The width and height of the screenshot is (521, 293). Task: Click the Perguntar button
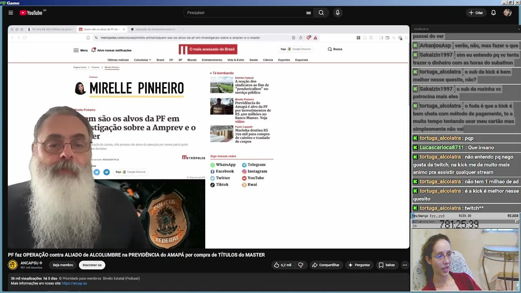359,265
